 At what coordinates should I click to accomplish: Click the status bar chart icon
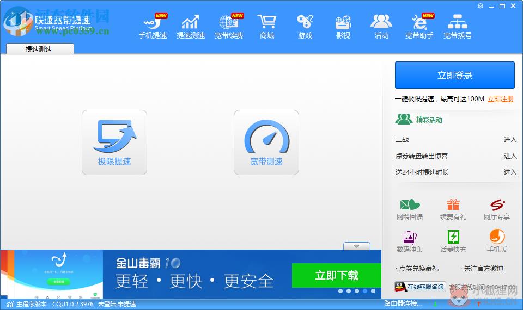coord(10,303)
